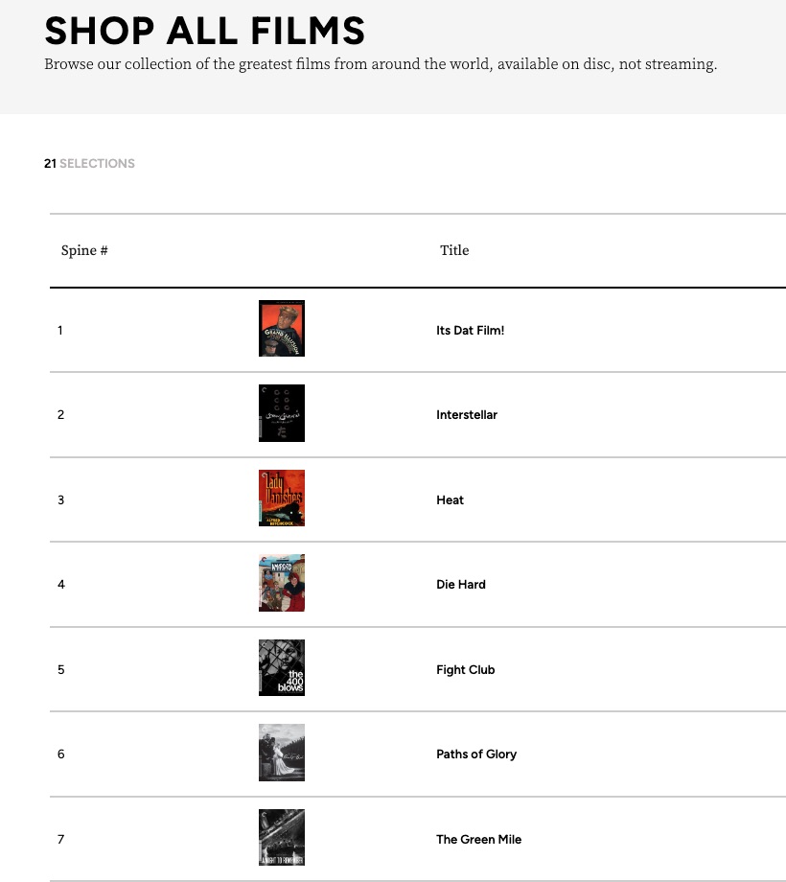Click The Green Mile title link
The width and height of the screenshot is (786, 882).
(478, 840)
